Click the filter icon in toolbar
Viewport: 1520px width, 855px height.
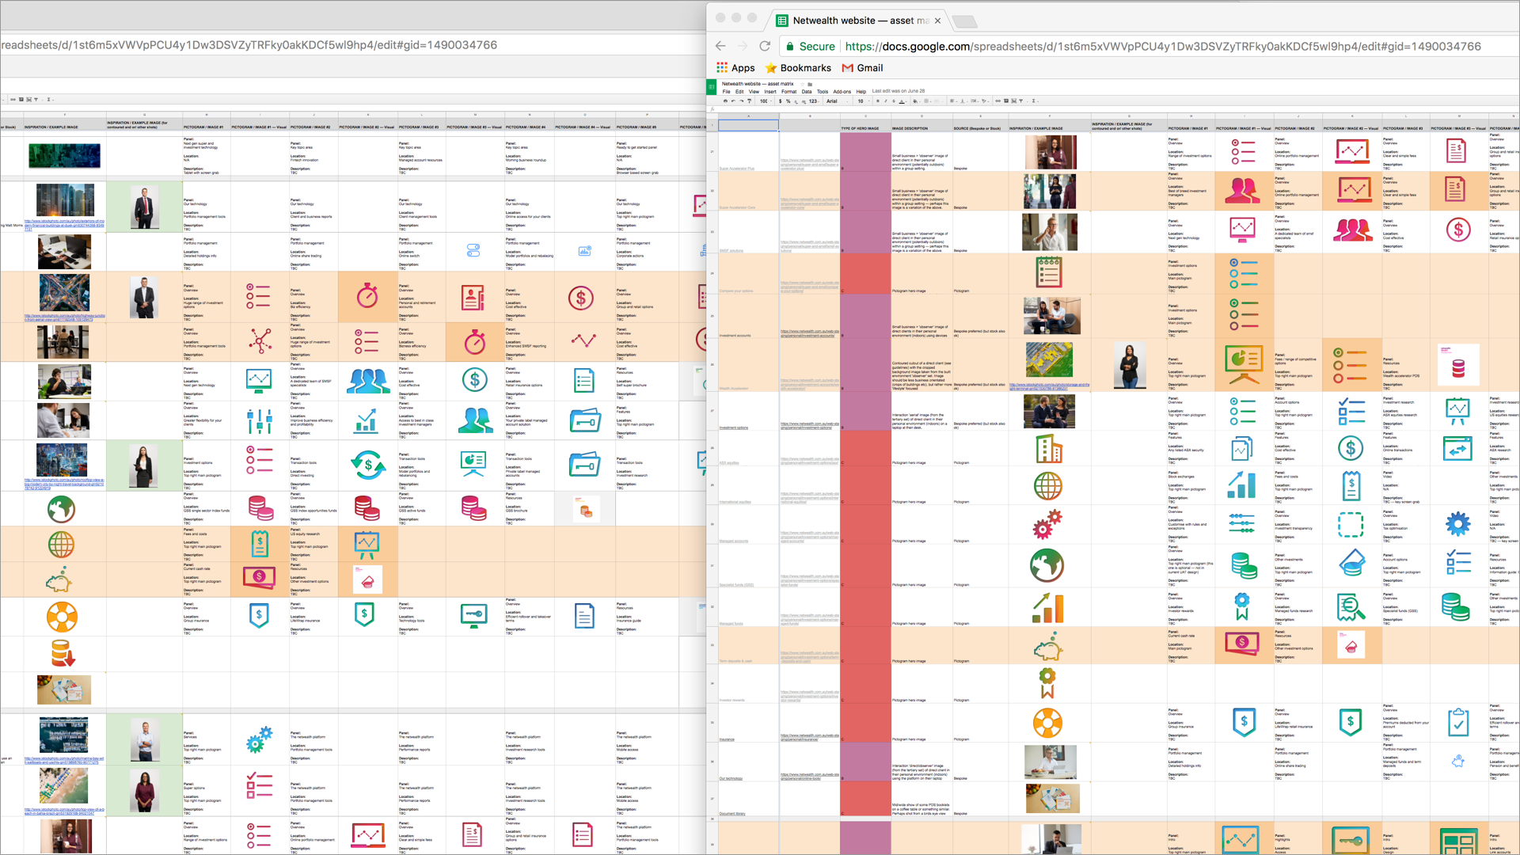click(1021, 101)
